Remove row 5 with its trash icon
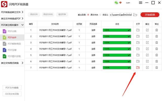This screenshot has width=162, height=101. pyautogui.click(x=157, y=55)
